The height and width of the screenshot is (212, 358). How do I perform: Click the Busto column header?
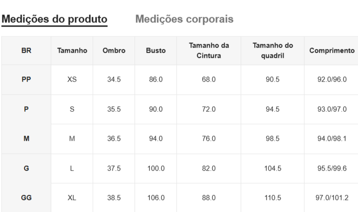[x=156, y=51]
